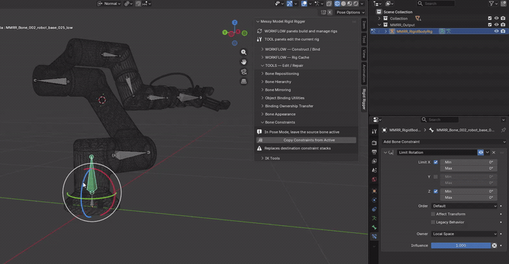
Task: Switch to the Item sidebar tab
Action: [x=364, y=25]
